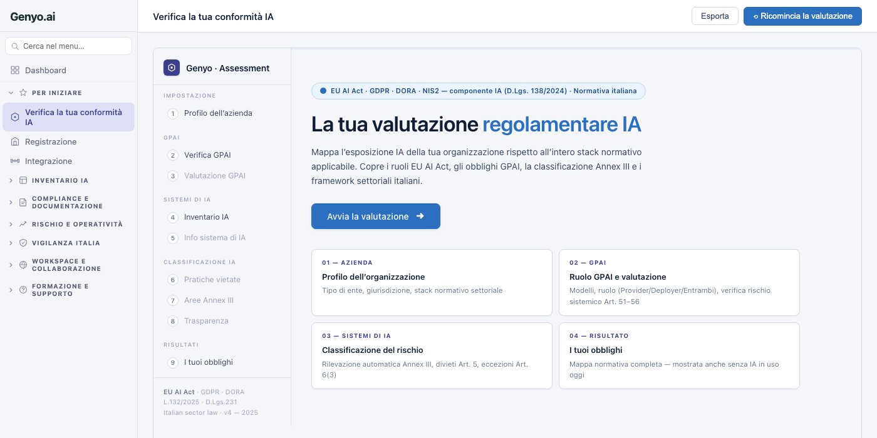This screenshot has height=438, width=877.
Task: Go to the Pratiche vietate step
Action: 222,280
